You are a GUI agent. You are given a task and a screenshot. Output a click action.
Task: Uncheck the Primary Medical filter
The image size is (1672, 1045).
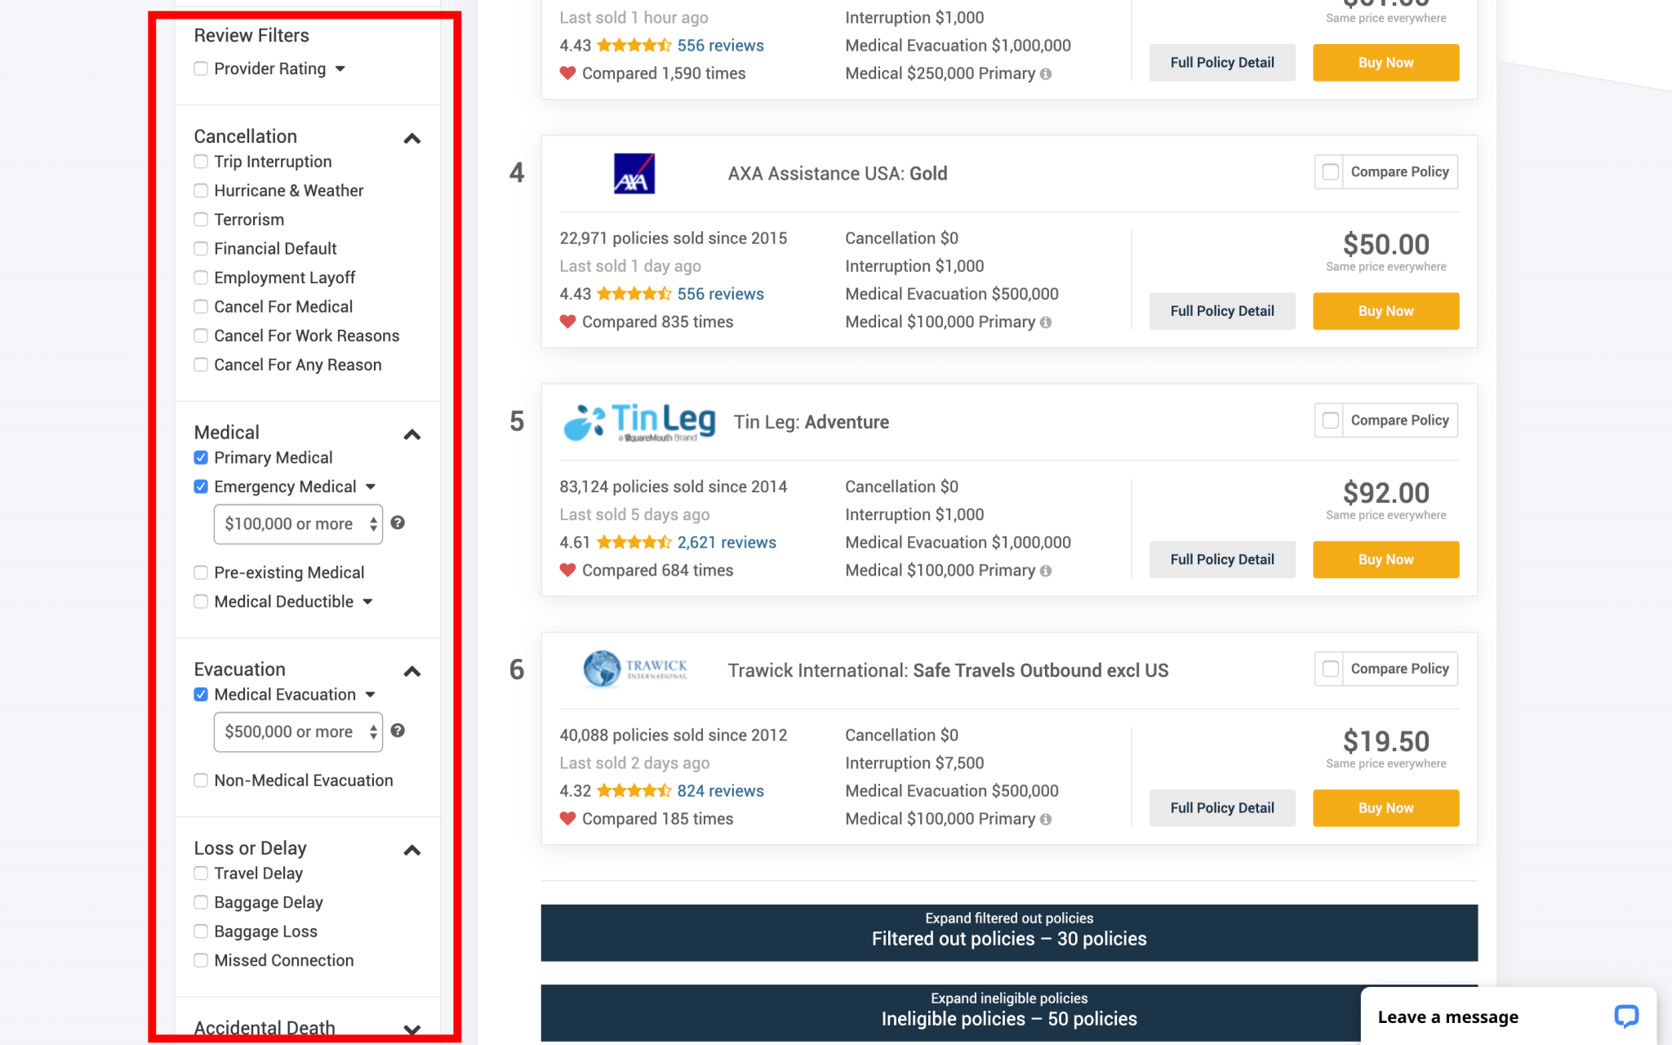pyautogui.click(x=201, y=457)
